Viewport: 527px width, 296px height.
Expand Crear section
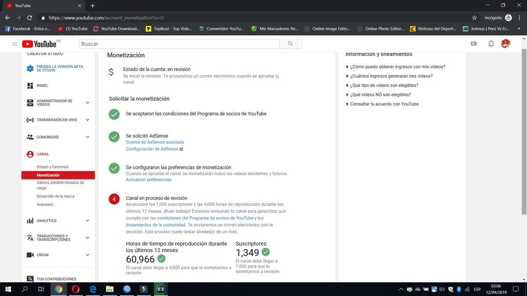tap(87, 255)
